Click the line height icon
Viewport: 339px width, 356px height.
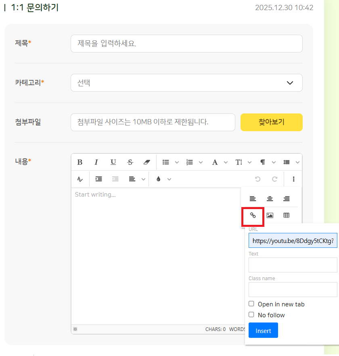tap(286, 162)
